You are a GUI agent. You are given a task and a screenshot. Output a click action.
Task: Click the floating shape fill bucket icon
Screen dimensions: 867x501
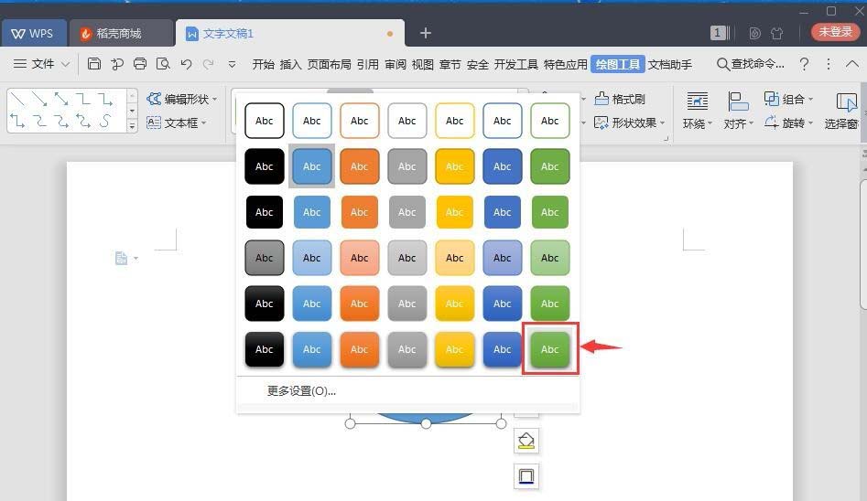(x=526, y=441)
